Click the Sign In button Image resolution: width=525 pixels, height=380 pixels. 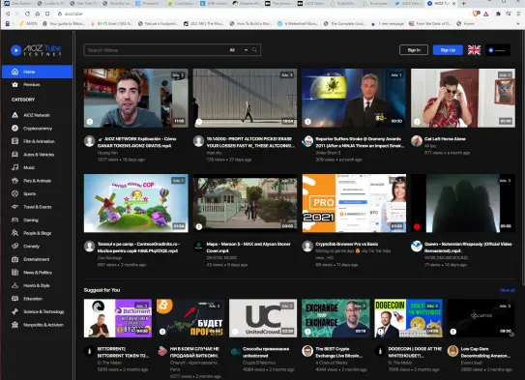[414, 50]
